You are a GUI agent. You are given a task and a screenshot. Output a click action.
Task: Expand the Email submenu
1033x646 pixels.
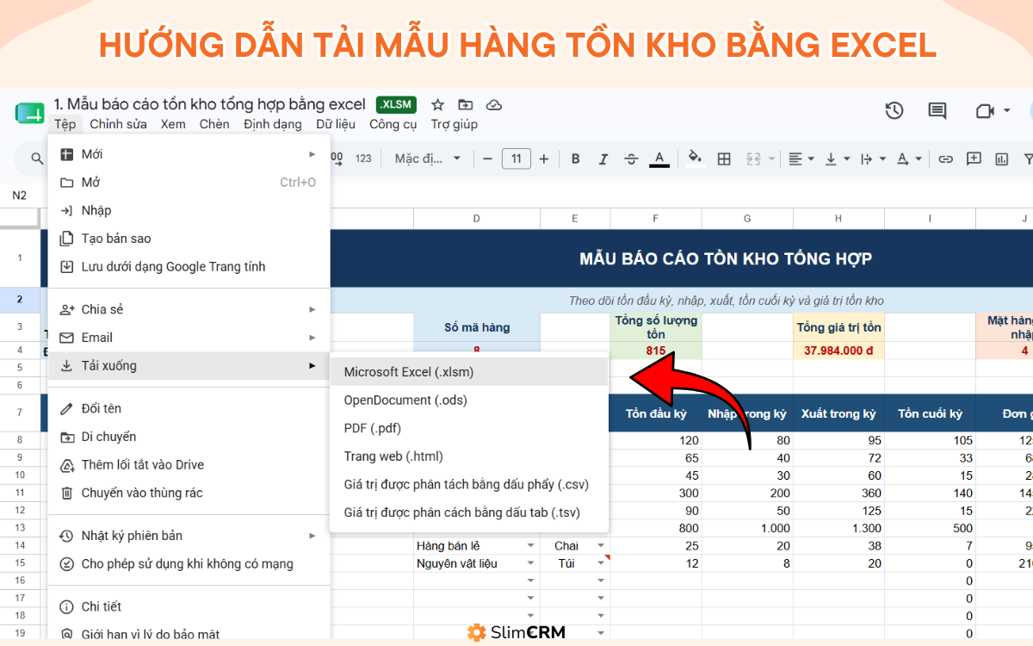pyautogui.click(x=189, y=338)
